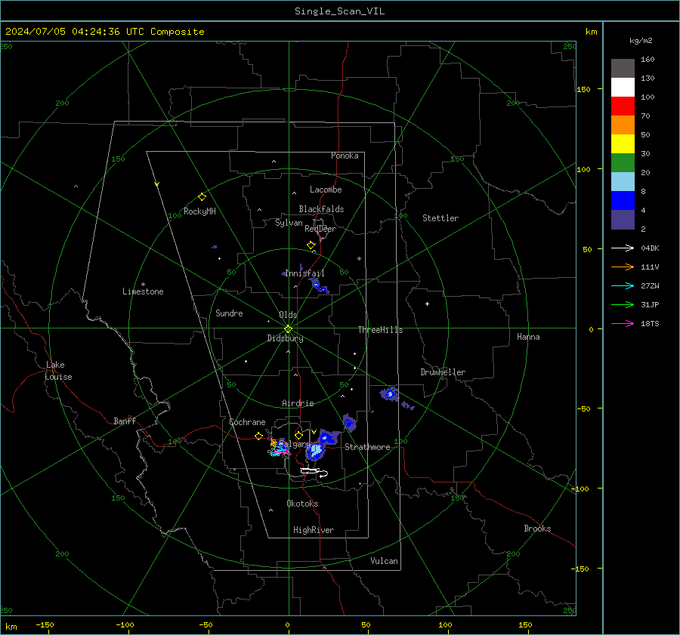Screen dimensions: 680x635
Task: Select the Cochrane label
Action: click(247, 422)
